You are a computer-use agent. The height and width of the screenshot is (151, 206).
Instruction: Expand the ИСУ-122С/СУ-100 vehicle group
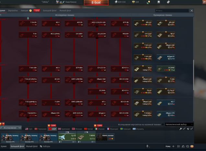97,24
